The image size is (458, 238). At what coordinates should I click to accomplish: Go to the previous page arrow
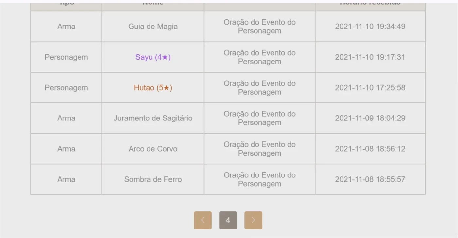click(x=203, y=220)
